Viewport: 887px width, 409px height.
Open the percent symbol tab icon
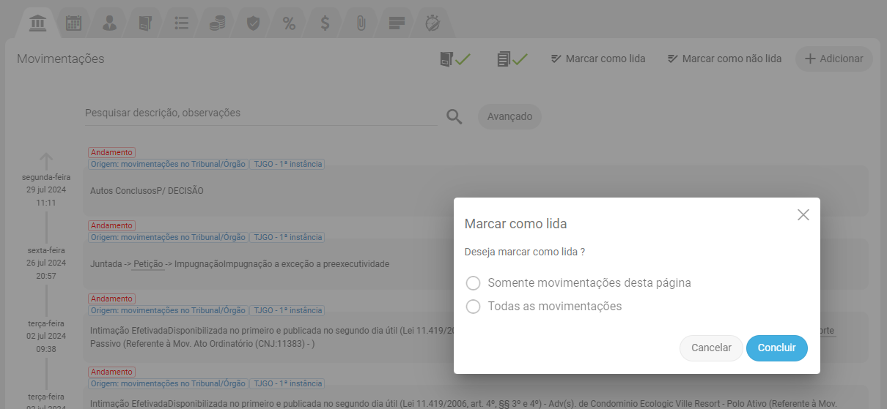289,23
